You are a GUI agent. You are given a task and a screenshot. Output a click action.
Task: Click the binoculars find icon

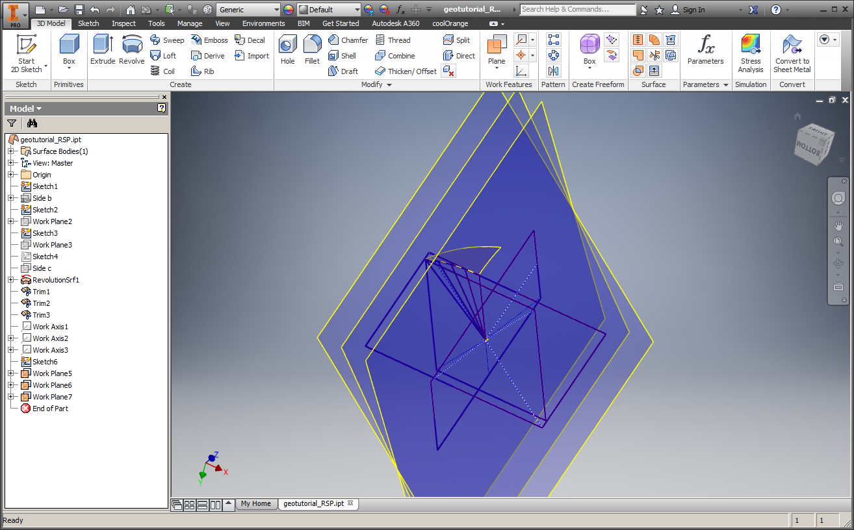32,123
